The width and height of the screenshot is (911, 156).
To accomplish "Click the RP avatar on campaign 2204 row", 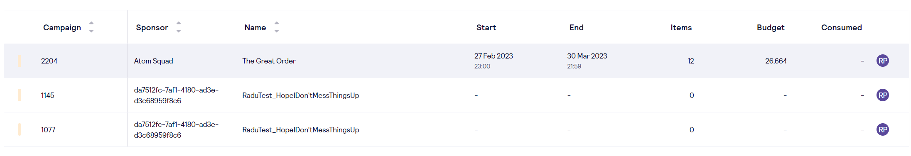I will (x=882, y=61).
